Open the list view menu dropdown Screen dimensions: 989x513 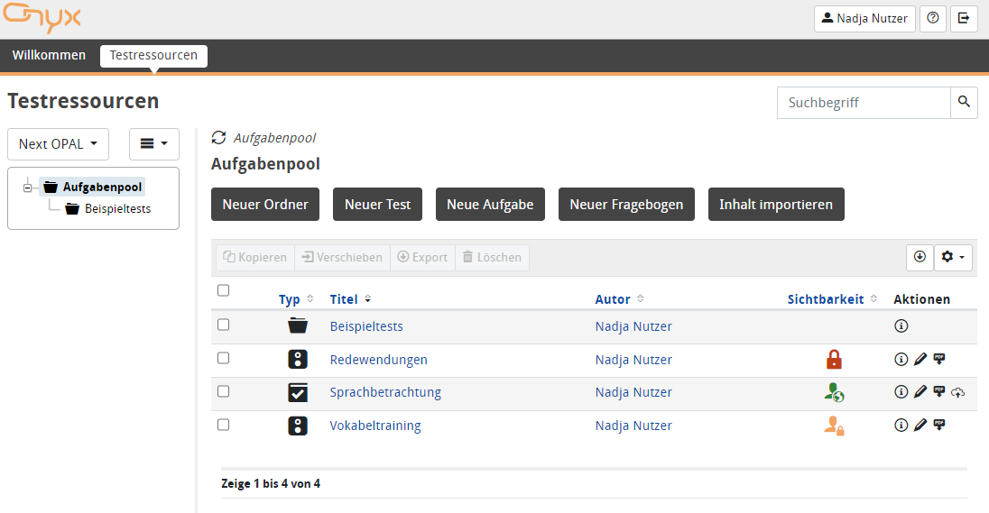(154, 144)
